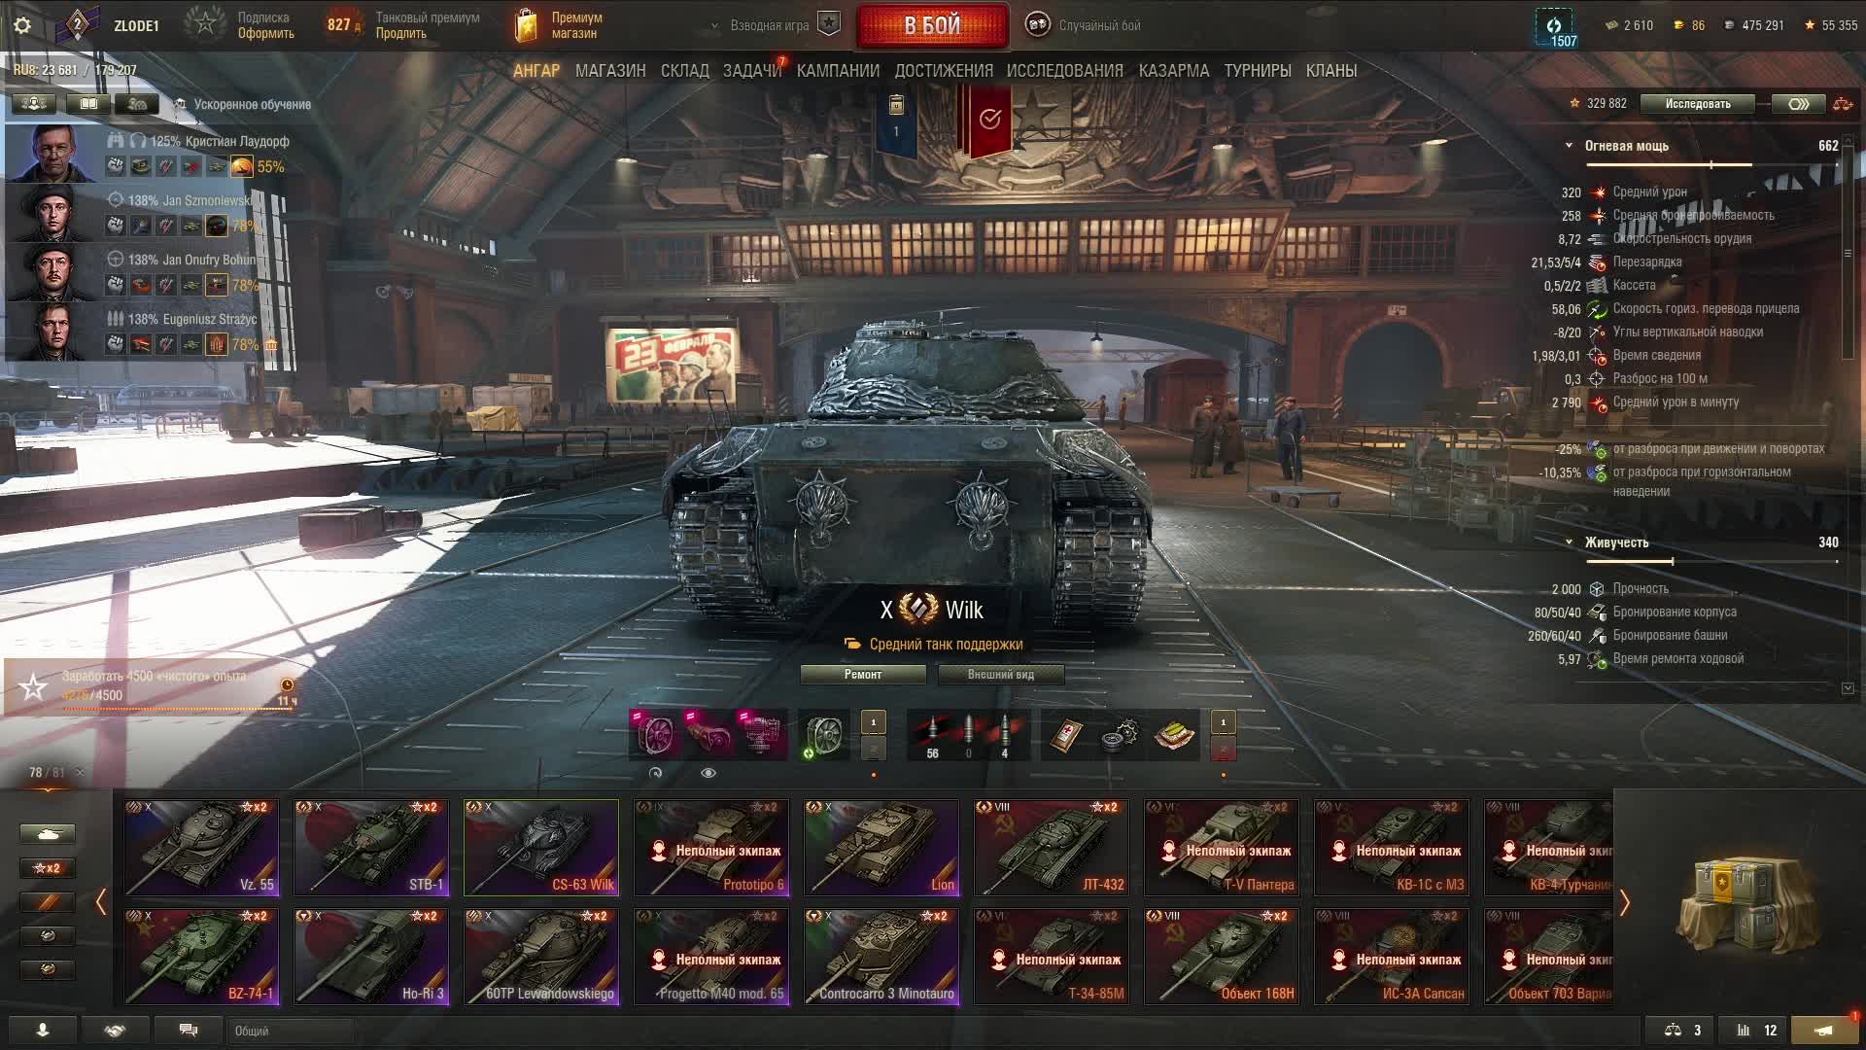
Task: Select the Vz. 55 tank thumbnail
Action: [x=201, y=847]
